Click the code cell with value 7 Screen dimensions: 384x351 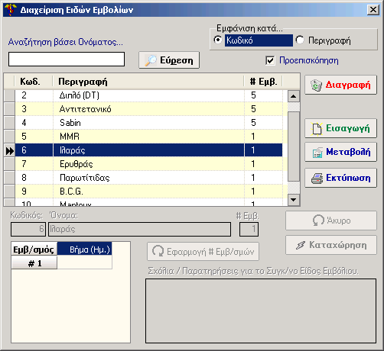point(34,164)
